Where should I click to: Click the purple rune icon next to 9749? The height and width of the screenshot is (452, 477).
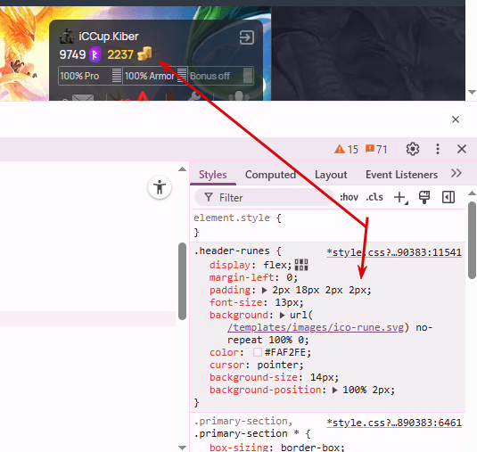point(95,54)
